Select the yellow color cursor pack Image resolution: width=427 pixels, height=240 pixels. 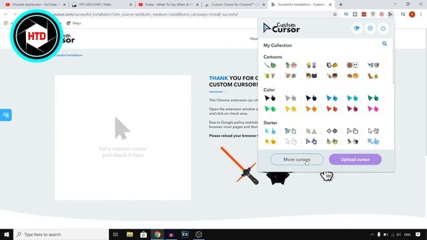click(x=291, y=109)
